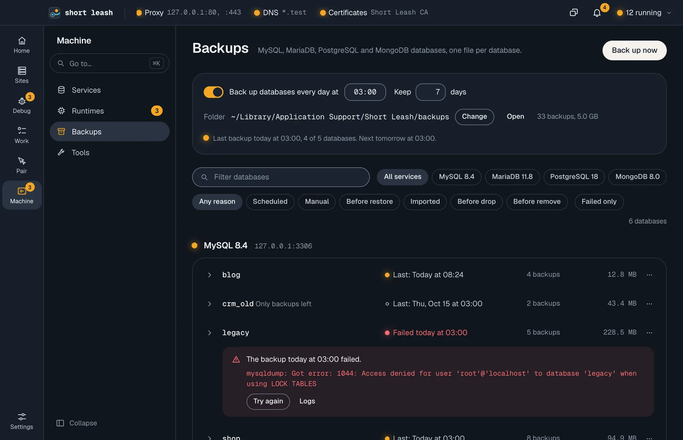Click the windows icon beside the bell
The image size is (683, 440).
[x=574, y=13]
